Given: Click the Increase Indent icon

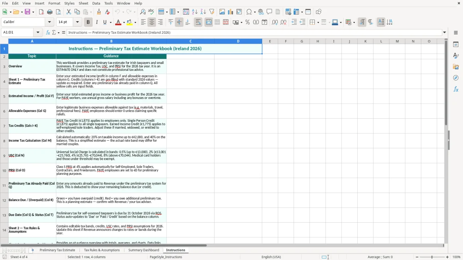Looking at the screenshot, I should pyautogui.click(x=294, y=22).
